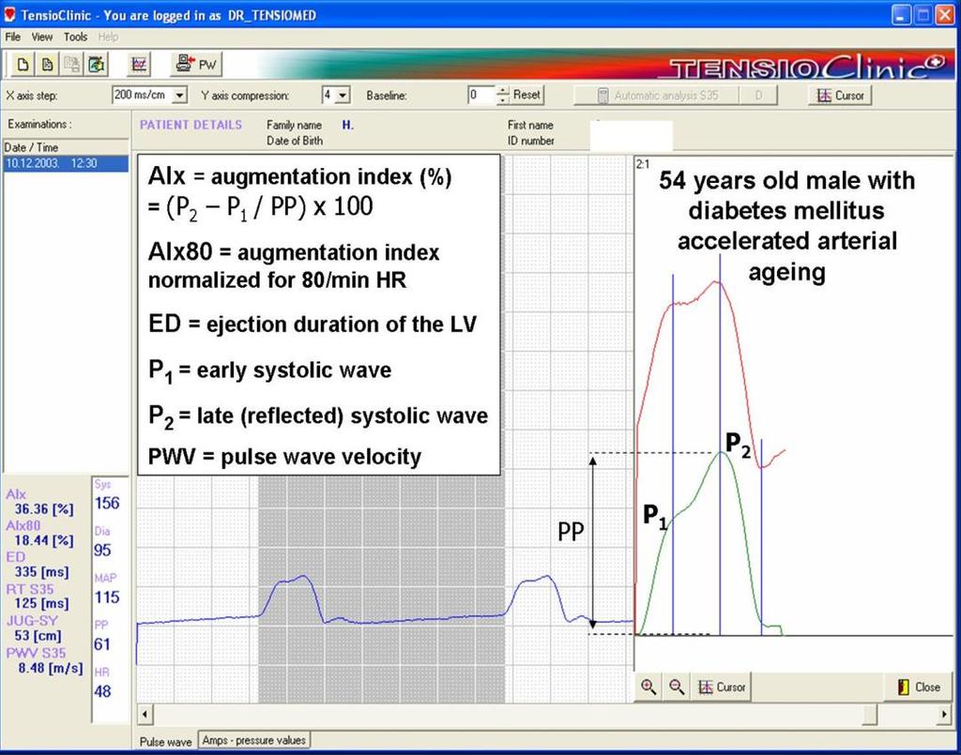Image resolution: width=961 pixels, height=755 pixels.
Task: Click the Dia pressure value 95
Action: click(102, 550)
